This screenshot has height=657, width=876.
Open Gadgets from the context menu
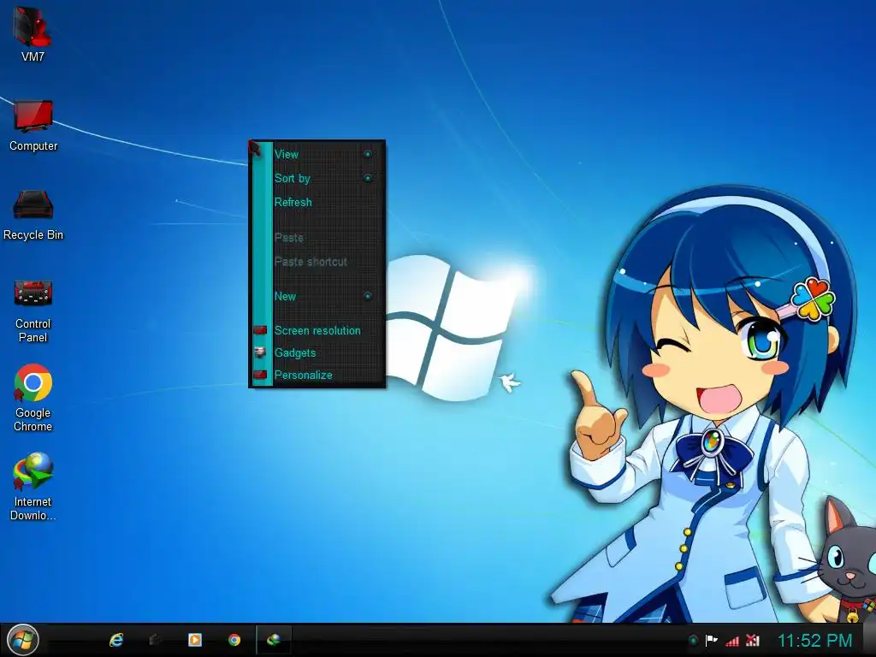[317, 352]
